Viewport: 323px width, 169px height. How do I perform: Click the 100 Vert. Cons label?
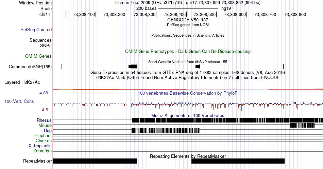pos(19,101)
